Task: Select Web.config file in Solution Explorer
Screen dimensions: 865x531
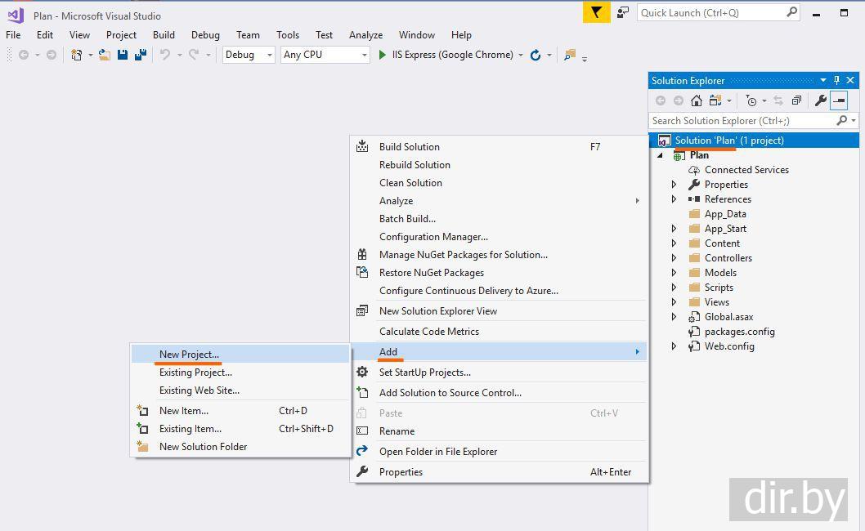Action: tap(729, 346)
